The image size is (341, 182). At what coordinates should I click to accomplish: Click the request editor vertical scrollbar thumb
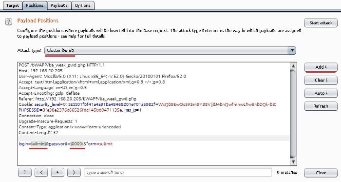click(x=293, y=113)
